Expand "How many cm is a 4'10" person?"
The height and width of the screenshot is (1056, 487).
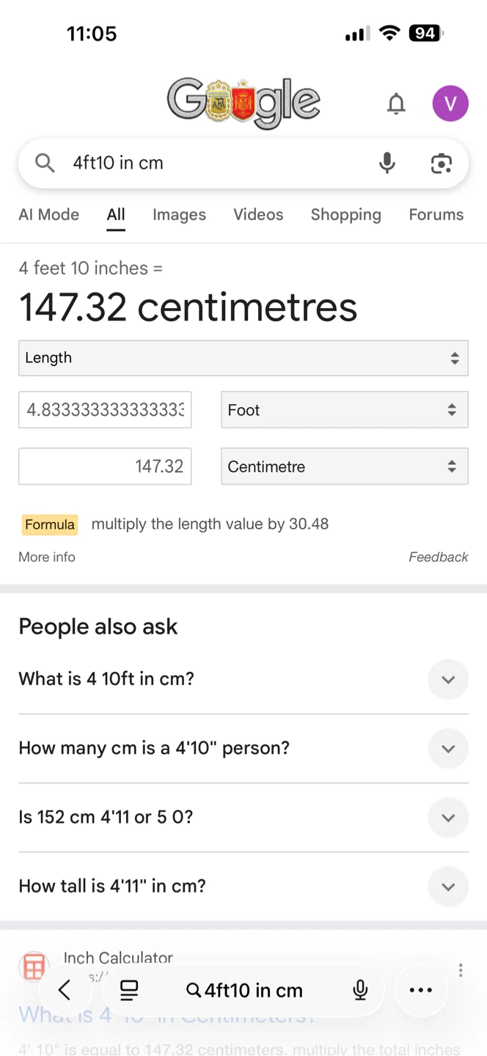pyautogui.click(x=243, y=748)
